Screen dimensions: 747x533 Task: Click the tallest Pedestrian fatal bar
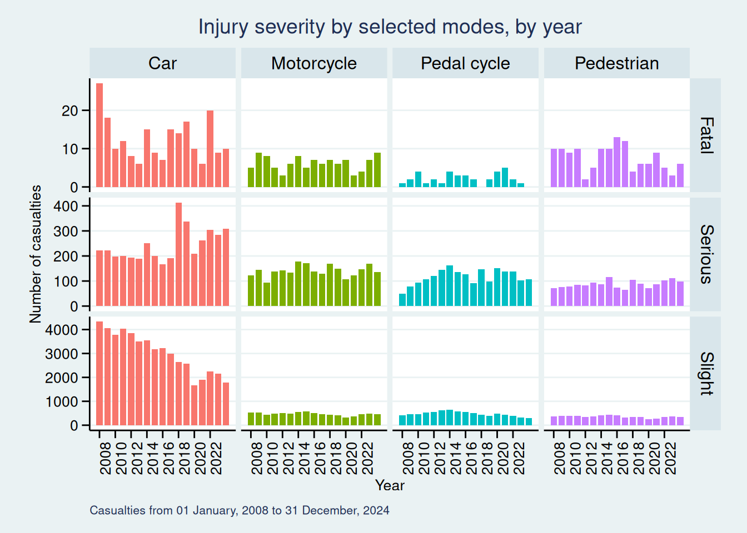click(x=617, y=162)
